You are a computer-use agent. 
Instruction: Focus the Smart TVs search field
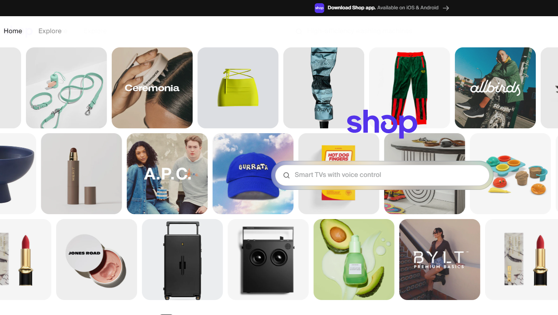click(382, 175)
